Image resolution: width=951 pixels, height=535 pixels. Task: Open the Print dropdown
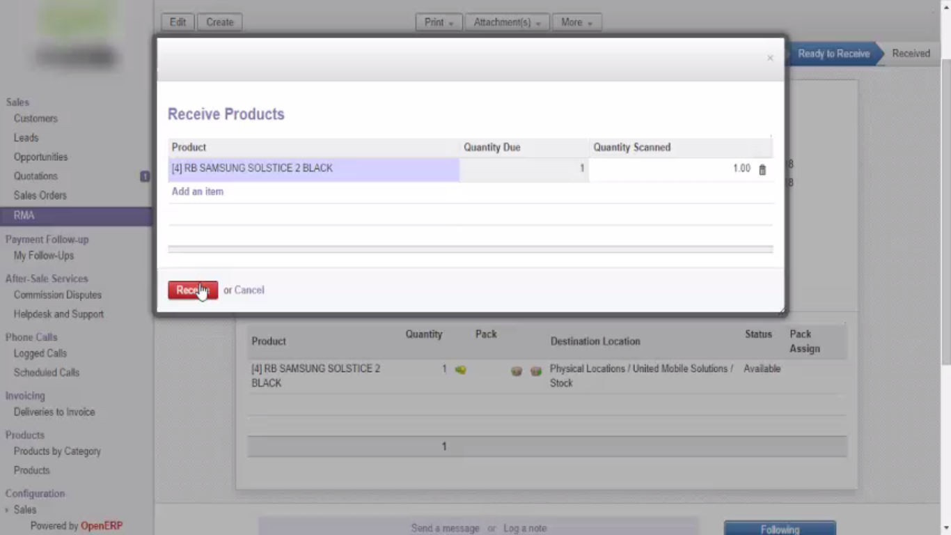coord(439,22)
